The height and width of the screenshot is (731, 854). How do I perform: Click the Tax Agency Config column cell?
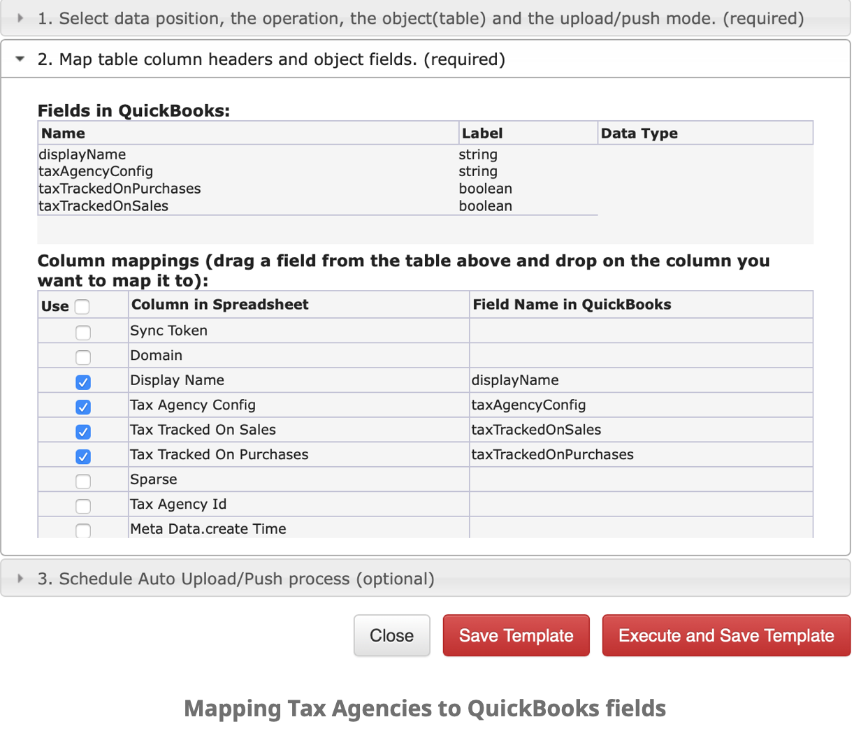299,405
